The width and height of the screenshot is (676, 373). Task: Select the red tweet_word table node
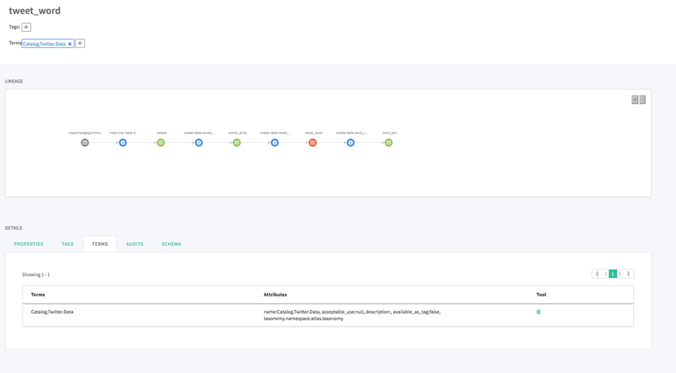click(x=313, y=143)
